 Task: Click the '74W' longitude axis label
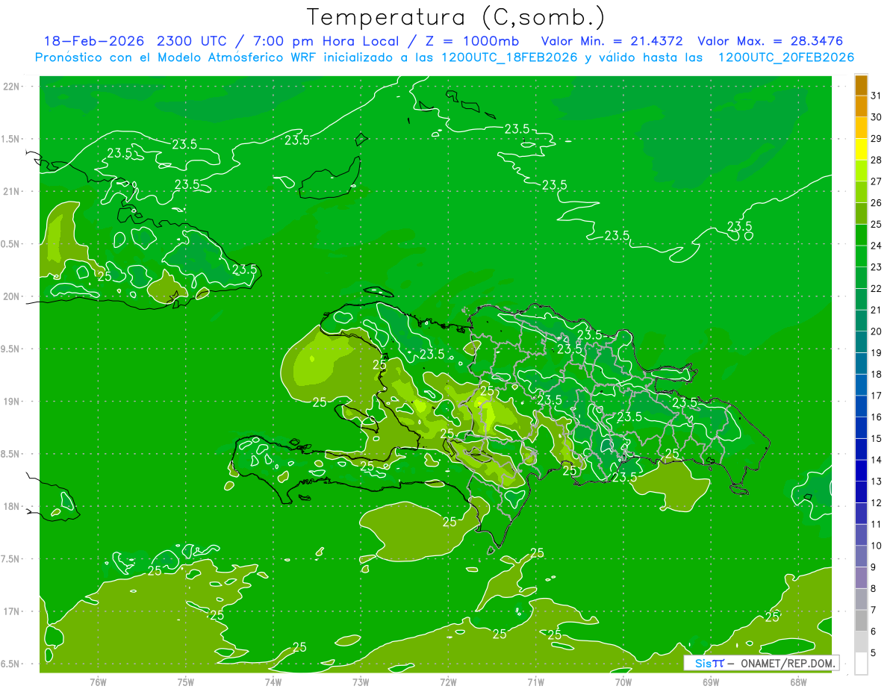[273, 682]
